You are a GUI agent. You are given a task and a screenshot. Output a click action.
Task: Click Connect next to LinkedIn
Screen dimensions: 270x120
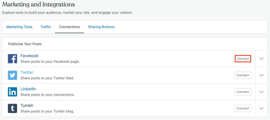[x=243, y=92]
